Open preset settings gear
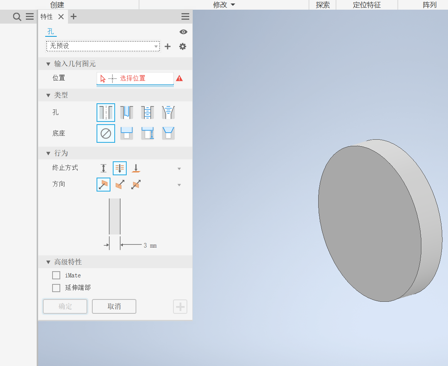 [x=183, y=46]
